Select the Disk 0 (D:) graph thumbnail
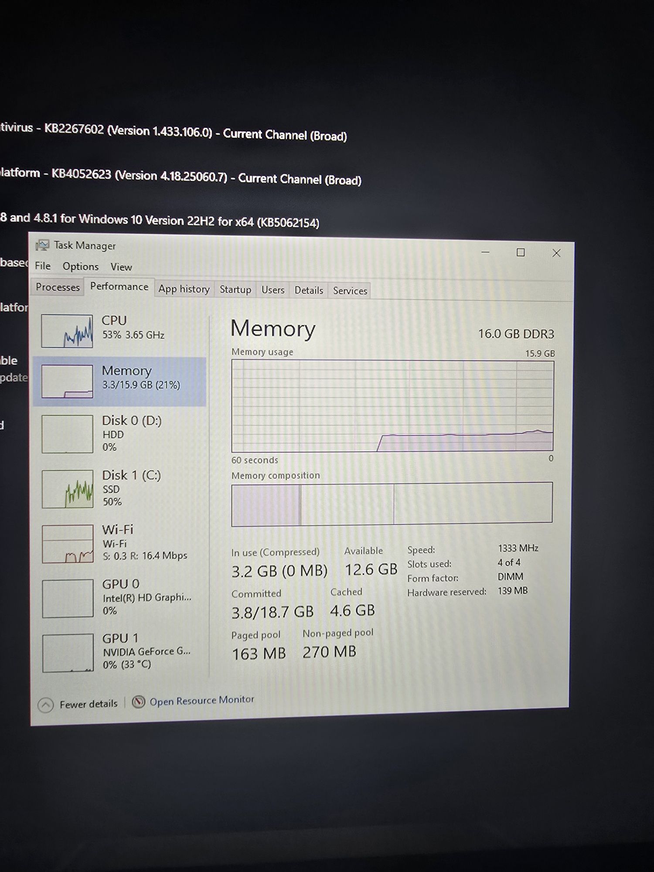Viewport: 654px width, 872px height. [67, 434]
